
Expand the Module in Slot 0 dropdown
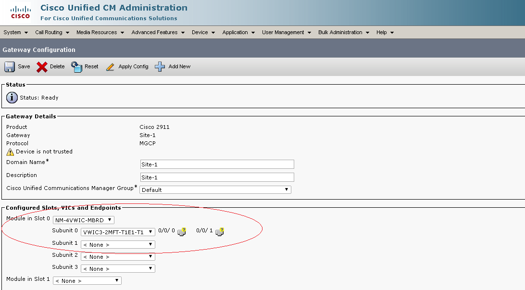click(x=84, y=220)
